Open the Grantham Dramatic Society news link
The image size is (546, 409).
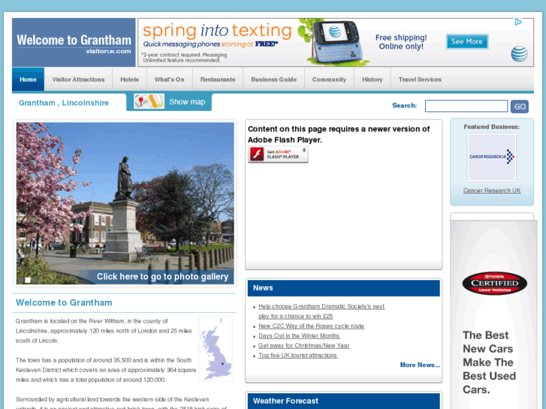[321, 311]
